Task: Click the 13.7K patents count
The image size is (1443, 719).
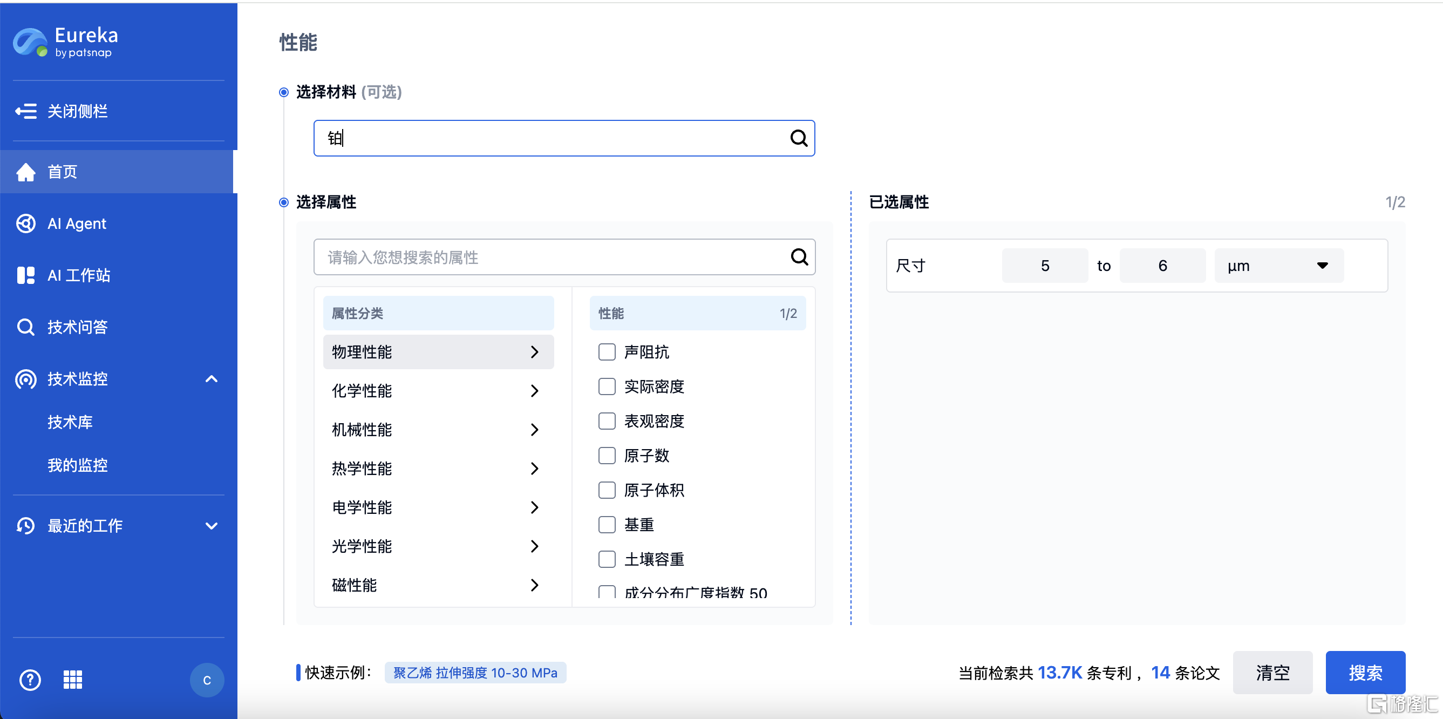Action: click(1060, 673)
